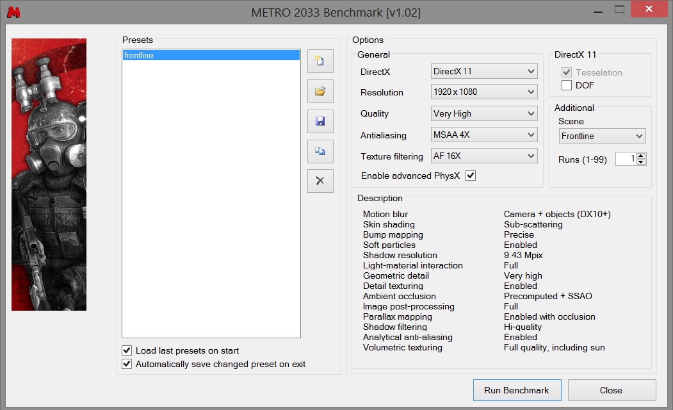Enable the DOF checkbox
This screenshot has width=673, height=410.
[567, 85]
